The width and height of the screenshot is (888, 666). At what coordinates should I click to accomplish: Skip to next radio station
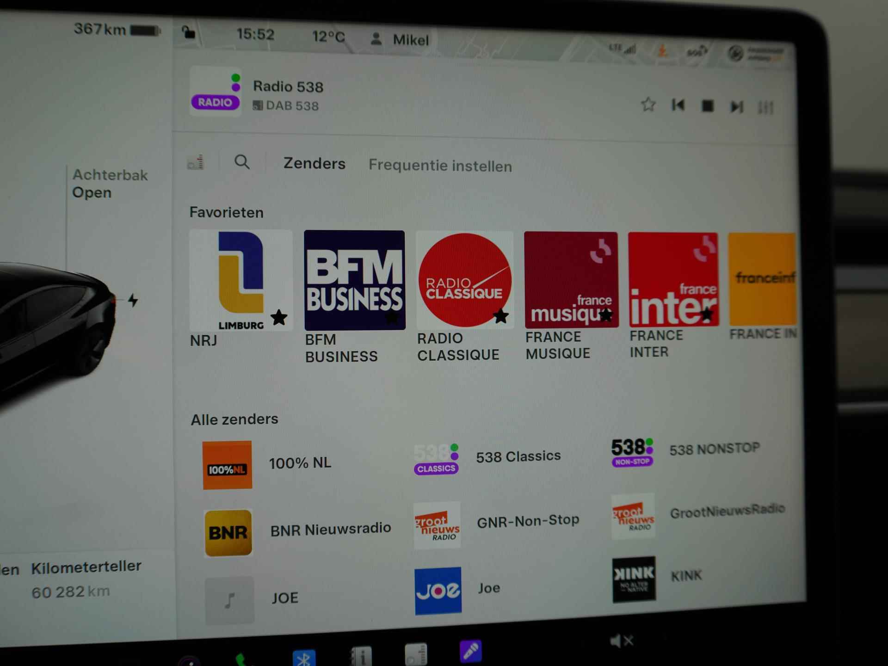tap(737, 107)
